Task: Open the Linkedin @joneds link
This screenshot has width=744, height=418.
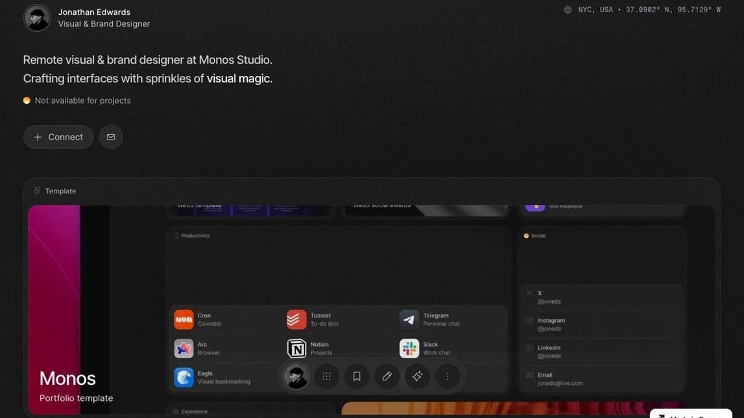Action: (x=549, y=356)
